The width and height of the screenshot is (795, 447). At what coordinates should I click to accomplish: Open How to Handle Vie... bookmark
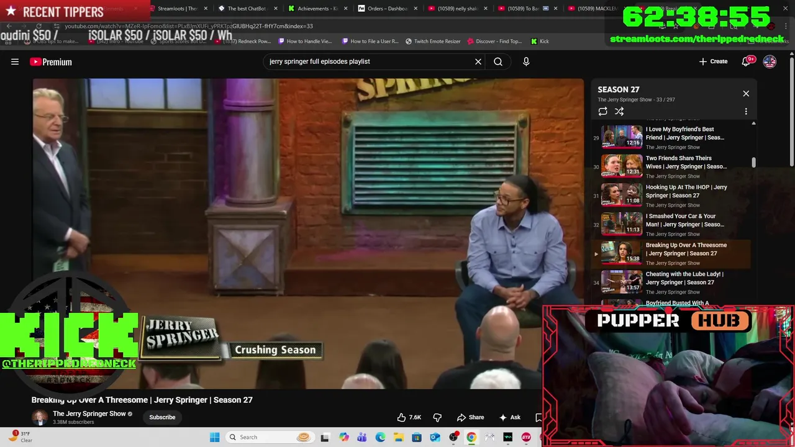coord(305,42)
